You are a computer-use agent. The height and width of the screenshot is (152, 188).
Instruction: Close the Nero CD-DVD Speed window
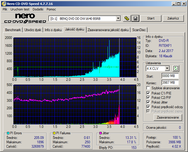click(184, 4)
